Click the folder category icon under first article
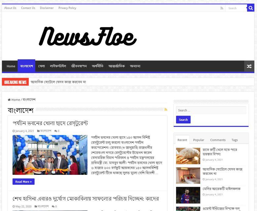Screen dimensions: 257x211 (x=38, y=131)
